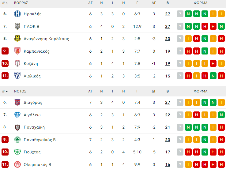
Task: Click the Κοζάνη team logo
Action: tap(17, 63)
